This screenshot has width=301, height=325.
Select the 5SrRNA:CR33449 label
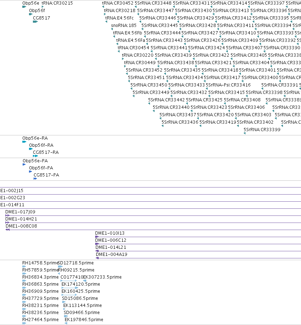pos(151,93)
